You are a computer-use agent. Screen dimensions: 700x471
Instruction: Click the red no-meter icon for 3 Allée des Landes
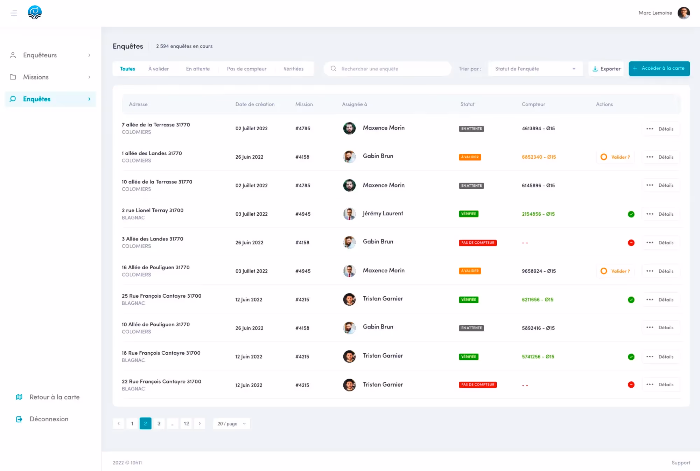[631, 243]
